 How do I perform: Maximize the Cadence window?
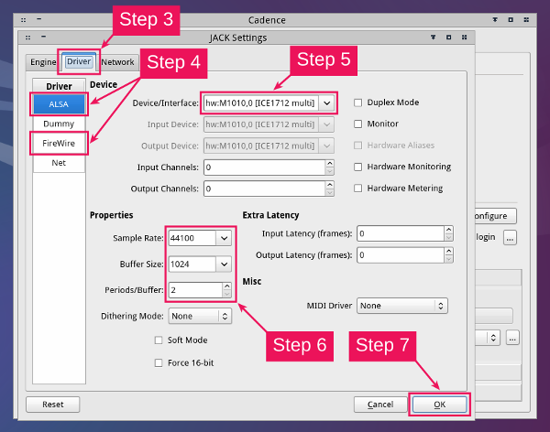point(511,20)
